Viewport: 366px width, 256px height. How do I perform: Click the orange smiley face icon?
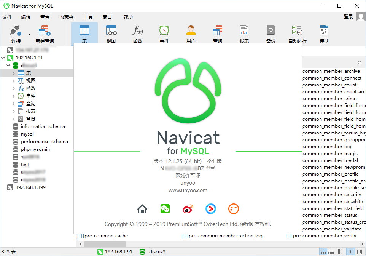coord(234,209)
